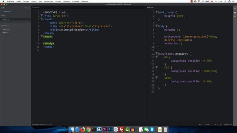This screenshot has height=133, width=237.
Task: Open the Trash in the dock
Action: [166, 129]
